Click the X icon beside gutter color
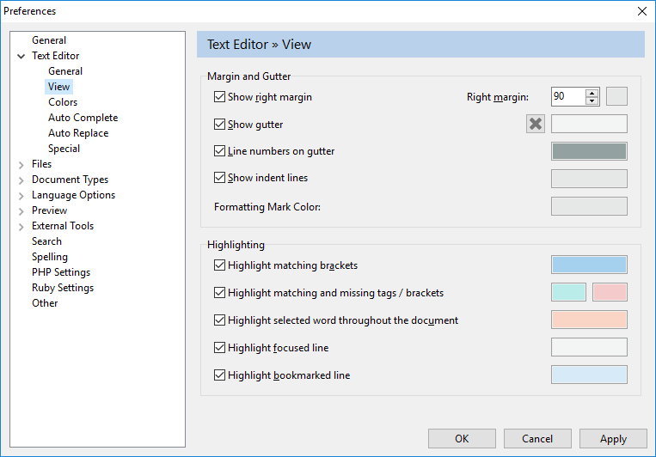This screenshot has height=457, width=656. (536, 124)
